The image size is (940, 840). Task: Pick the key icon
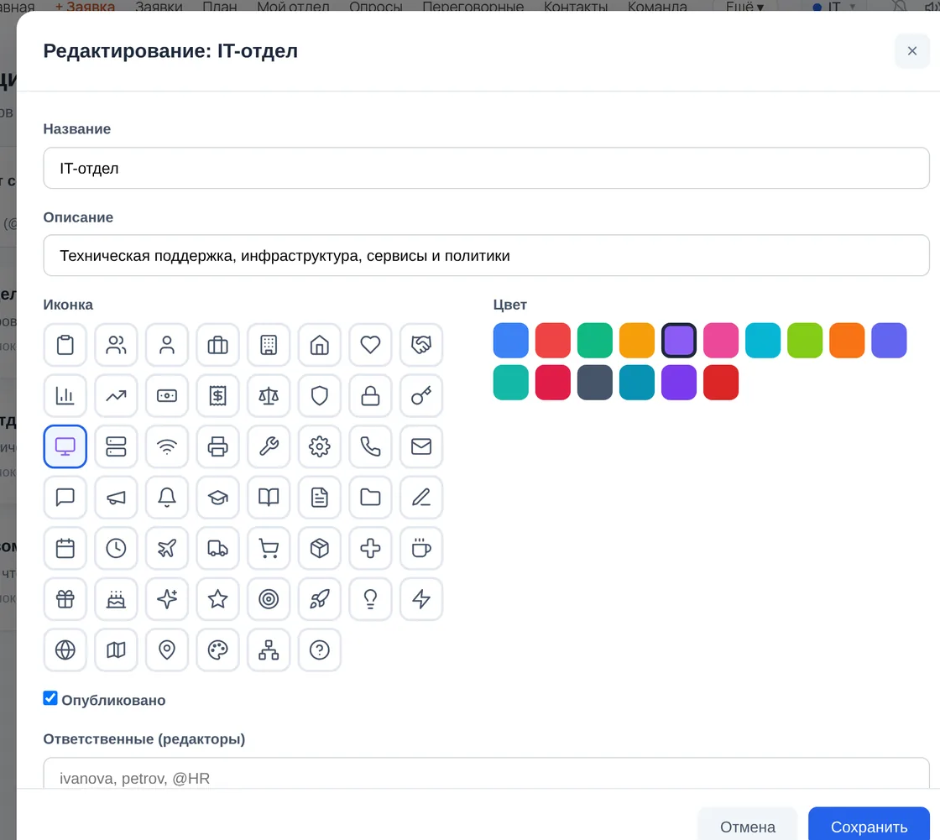click(421, 396)
